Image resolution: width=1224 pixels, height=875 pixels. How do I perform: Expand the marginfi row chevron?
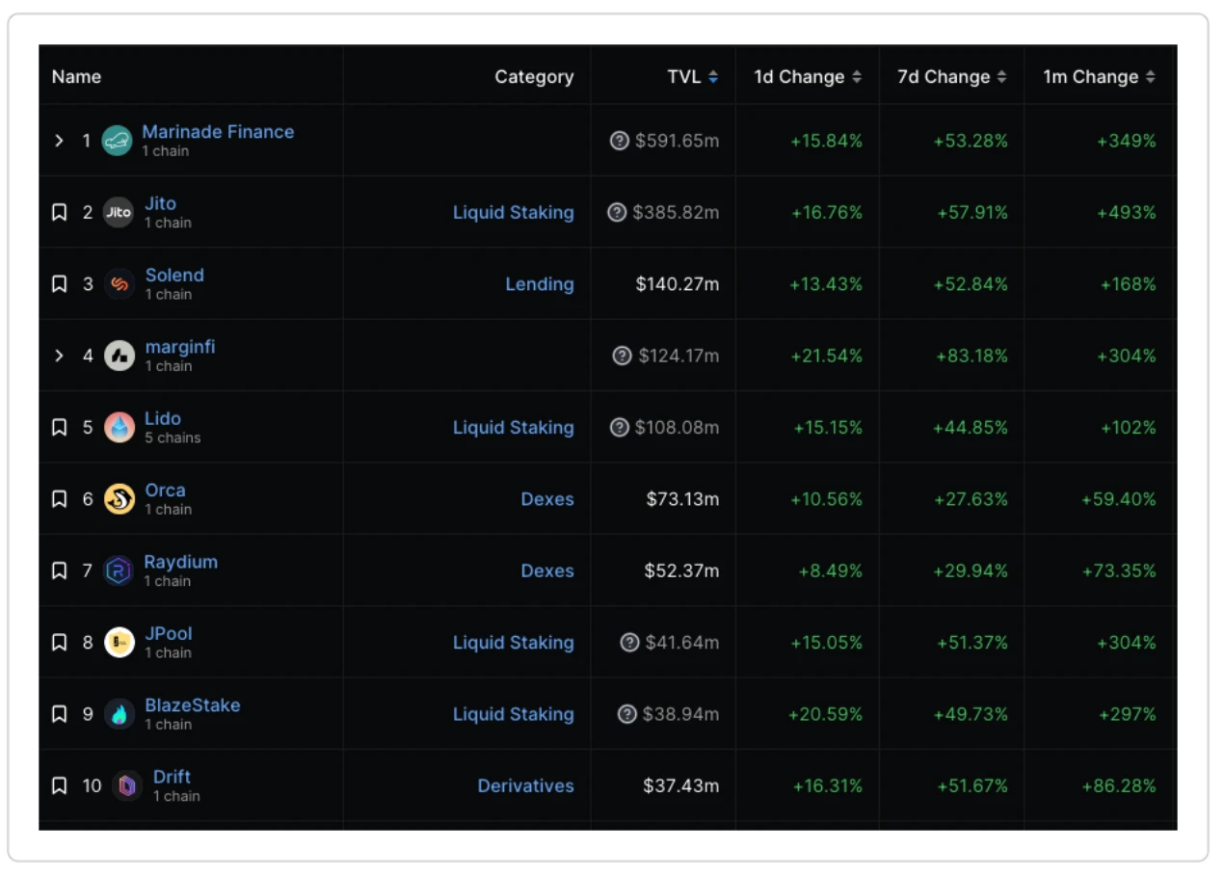click(x=59, y=356)
